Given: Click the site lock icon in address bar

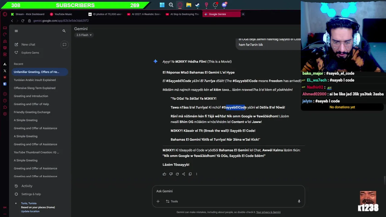Looking at the screenshot, I should pyautogui.click(x=30, y=21).
